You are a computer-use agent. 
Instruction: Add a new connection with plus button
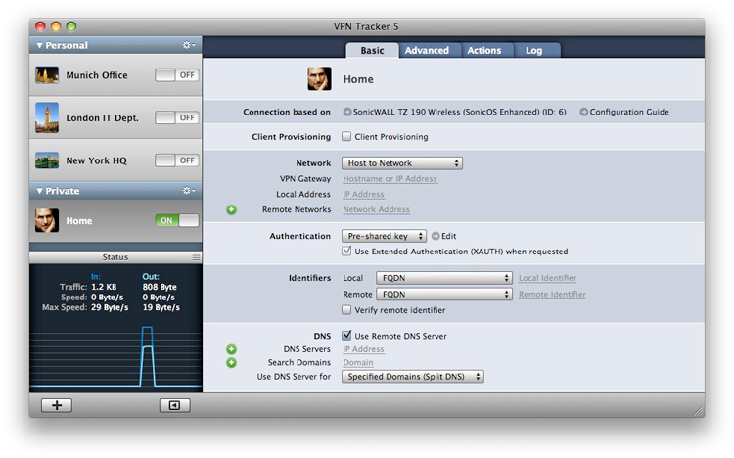tap(57, 405)
